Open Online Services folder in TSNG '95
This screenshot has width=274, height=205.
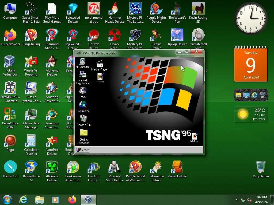click(x=84, y=137)
